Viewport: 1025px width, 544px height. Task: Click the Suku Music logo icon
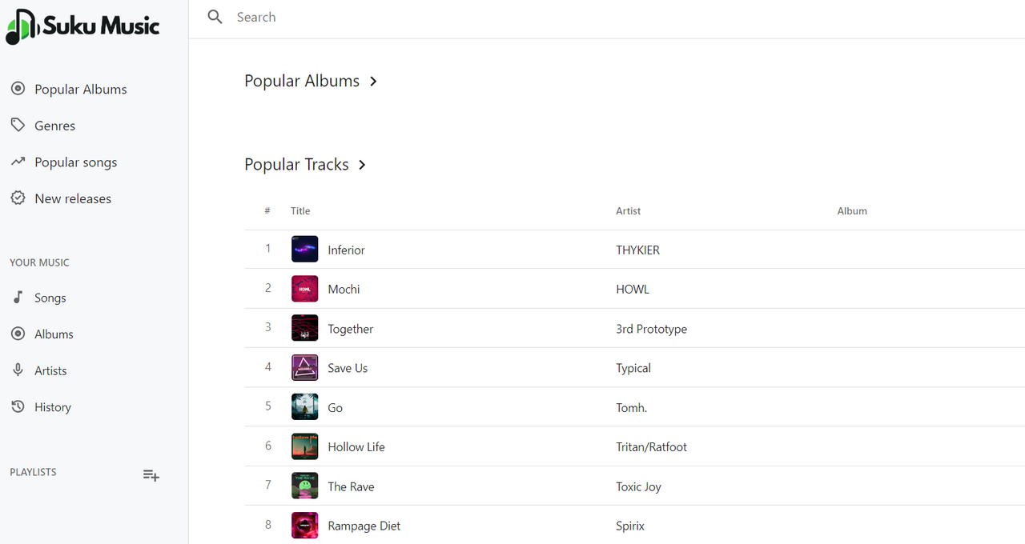22,26
